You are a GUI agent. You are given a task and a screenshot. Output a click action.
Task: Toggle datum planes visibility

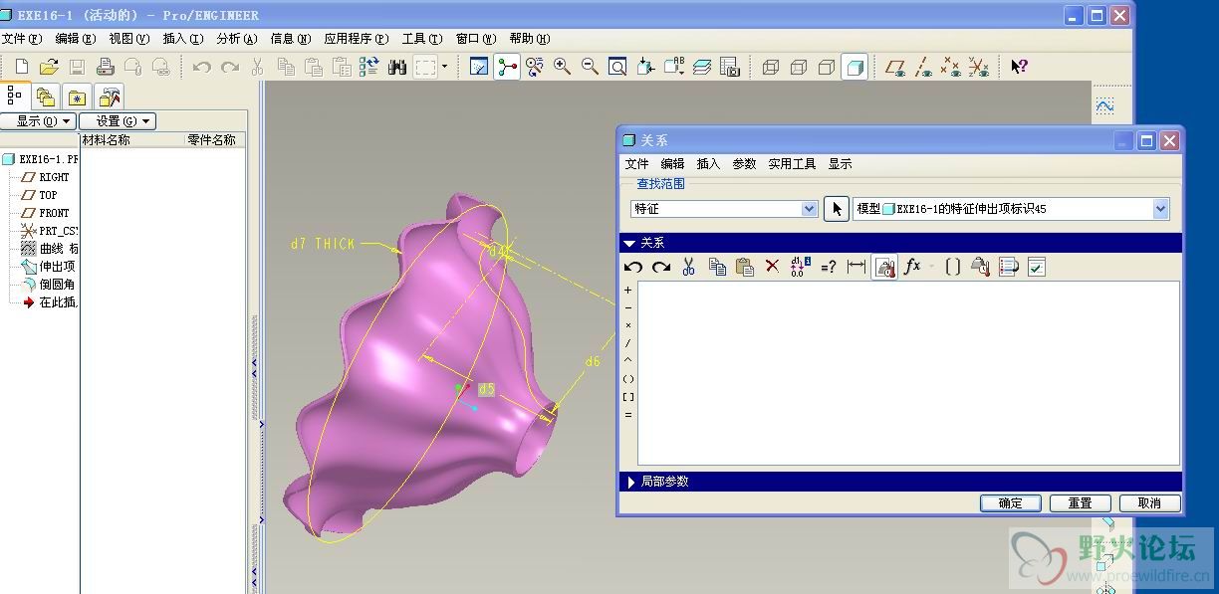click(895, 67)
